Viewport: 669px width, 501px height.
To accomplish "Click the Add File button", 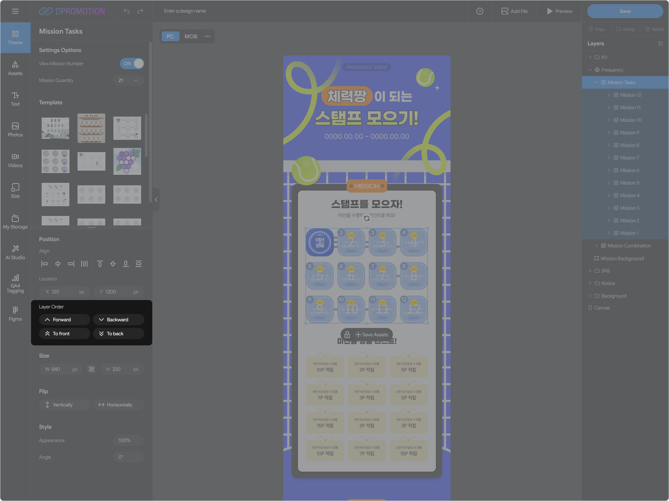I will pos(515,11).
